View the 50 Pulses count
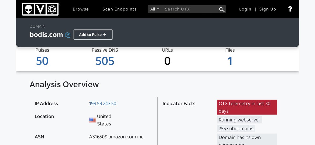Image resolution: width=315 pixels, height=145 pixels. point(42,61)
